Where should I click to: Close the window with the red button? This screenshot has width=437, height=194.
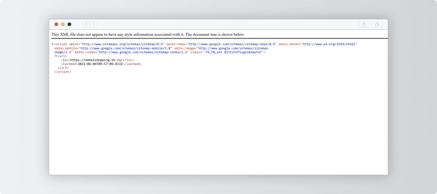tap(56, 24)
